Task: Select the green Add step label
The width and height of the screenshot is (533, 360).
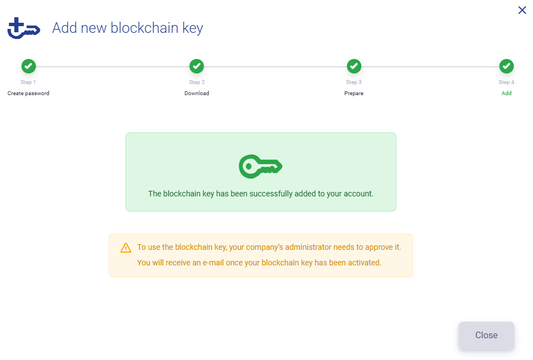Action: pyautogui.click(x=506, y=93)
